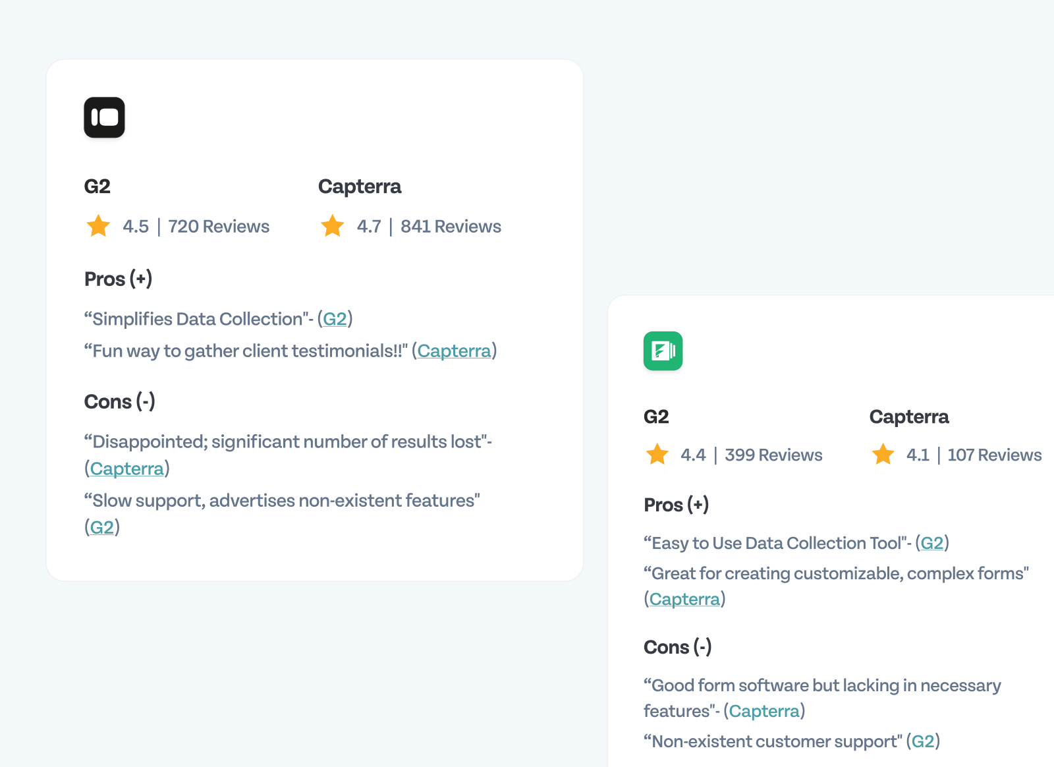This screenshot has width=1054, height=767.
Task: Click the Capterra link after lacking necessary features quote
Action: tap(764, 711)
